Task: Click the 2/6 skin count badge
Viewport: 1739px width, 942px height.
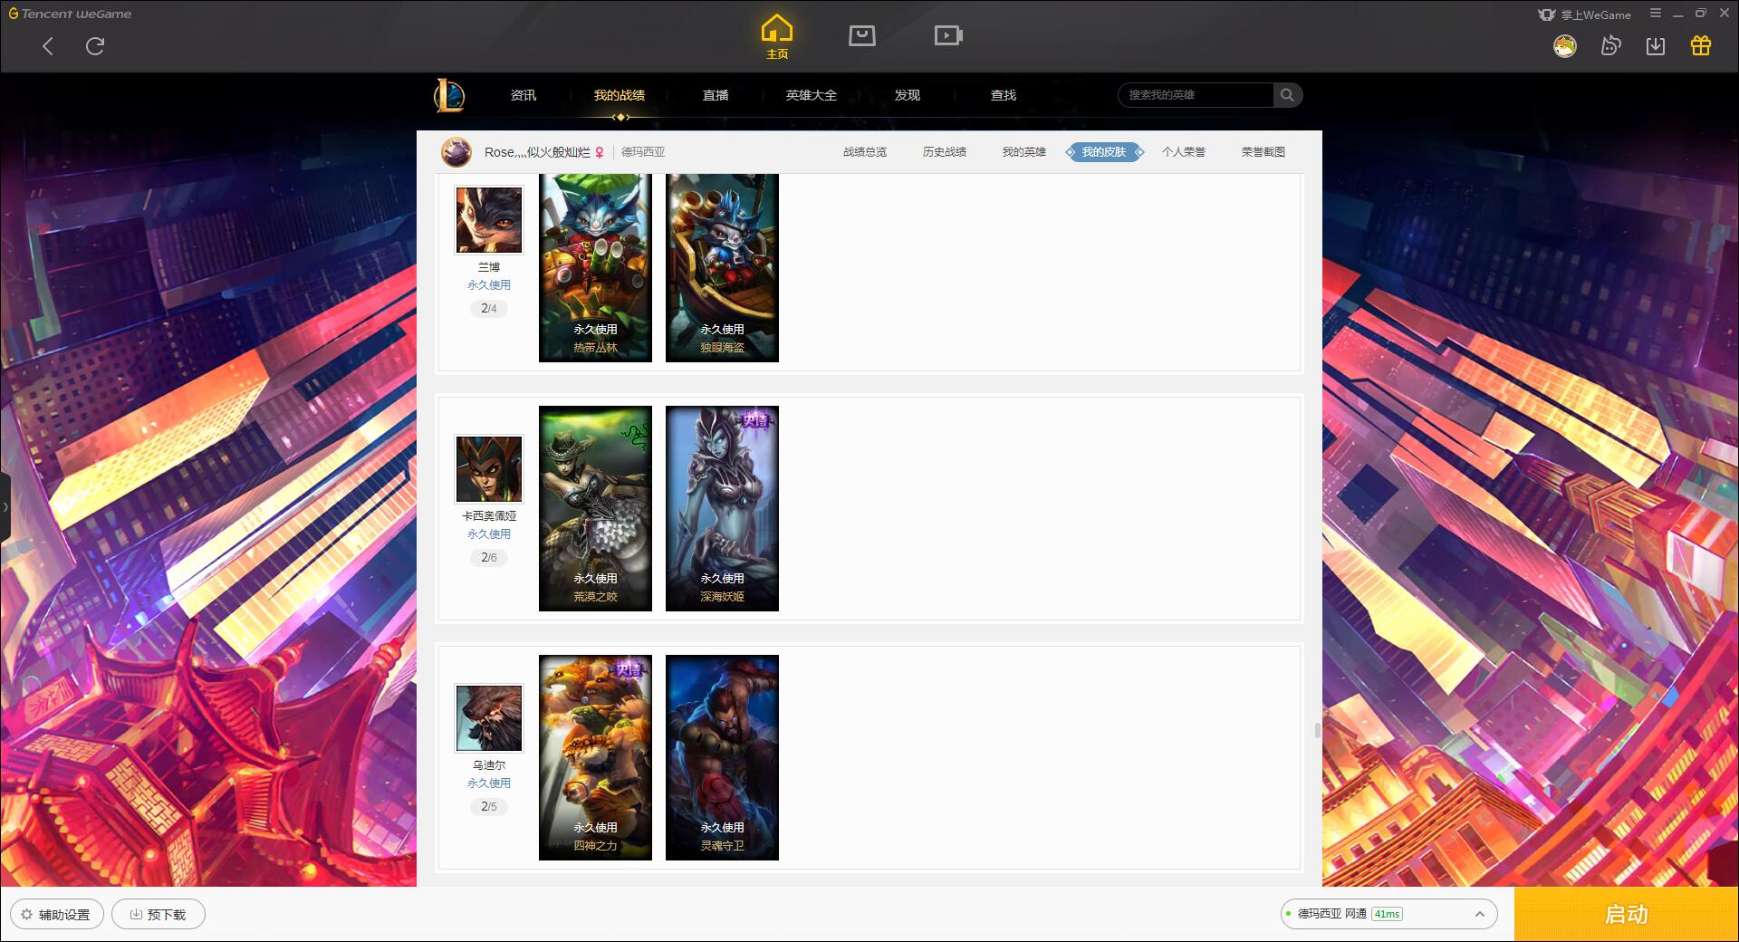Action: click(489, 558)
